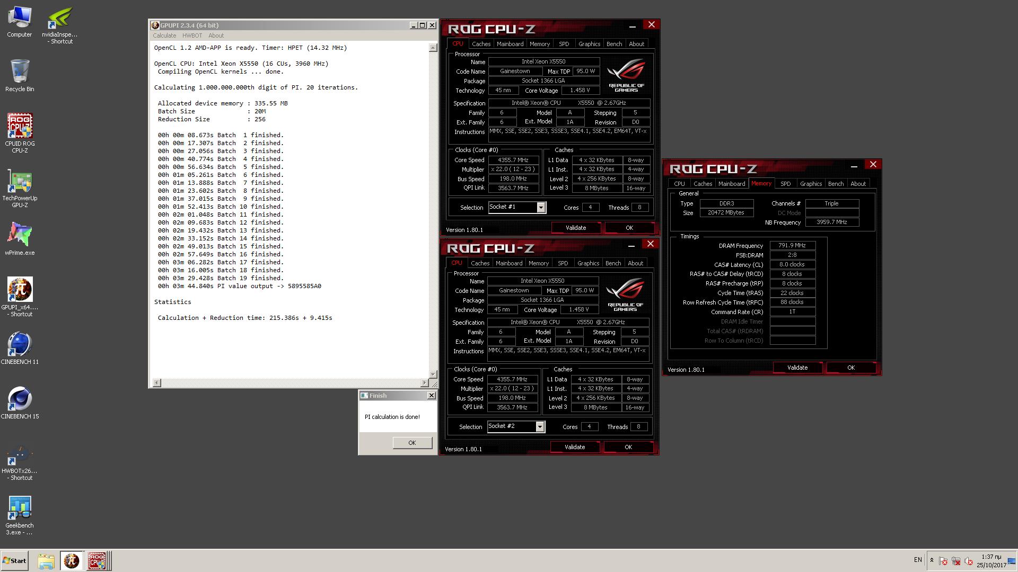Image resolution: width=1018 pixels, height=572 pixels.
Task: Click the Republic of Gamers logo in Socket #1 CPU-Z
Action: point(626,76)
